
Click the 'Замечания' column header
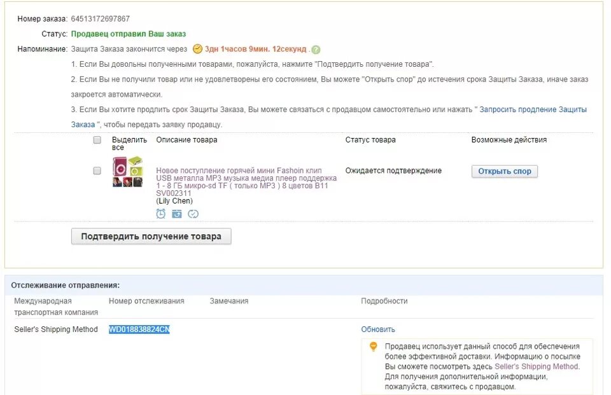pyautogui.click(x=228, y=301)
